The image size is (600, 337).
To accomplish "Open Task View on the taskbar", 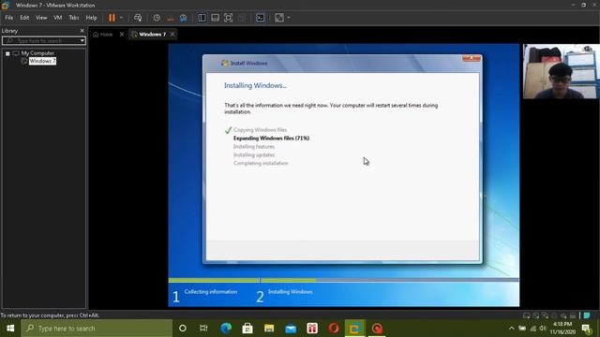I will point(203,329).
